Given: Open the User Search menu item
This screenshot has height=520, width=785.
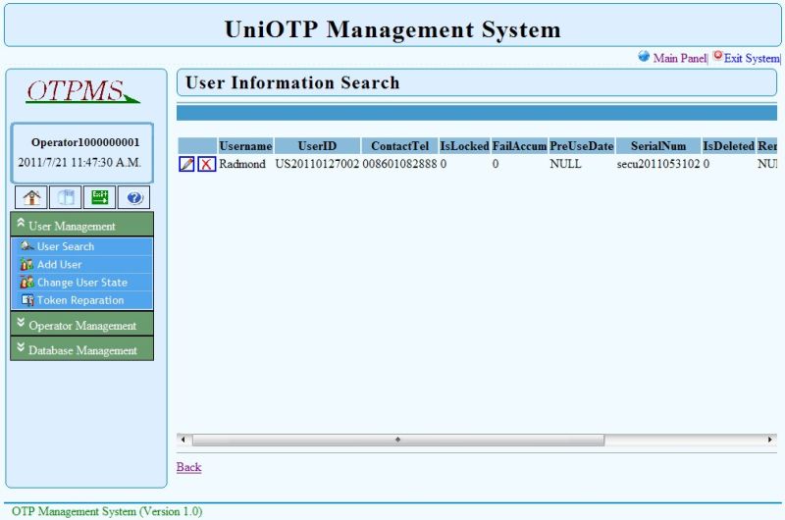Looking at the screenshot, I should point(66,246).
